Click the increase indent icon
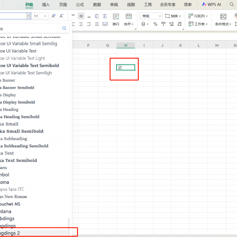 [105, 16]
